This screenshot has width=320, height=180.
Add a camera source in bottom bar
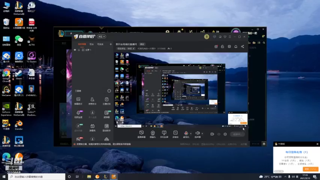153,134
